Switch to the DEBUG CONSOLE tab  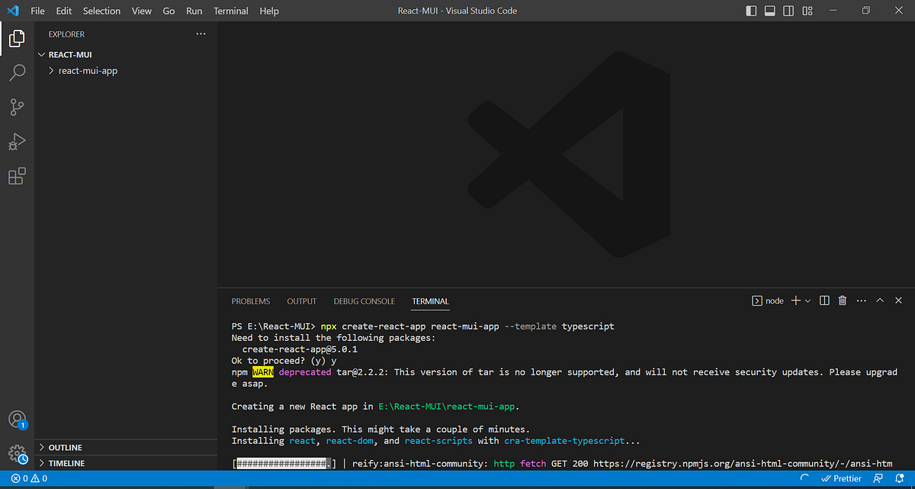[x=364, y=301]
